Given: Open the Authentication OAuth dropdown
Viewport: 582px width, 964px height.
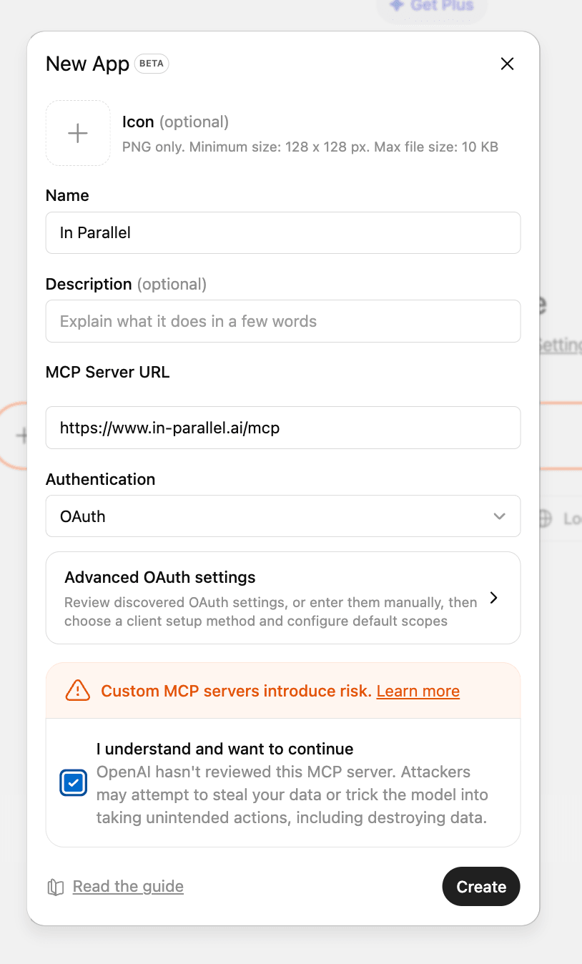Looking at the screenshot, I should click(x=283, y=516).
